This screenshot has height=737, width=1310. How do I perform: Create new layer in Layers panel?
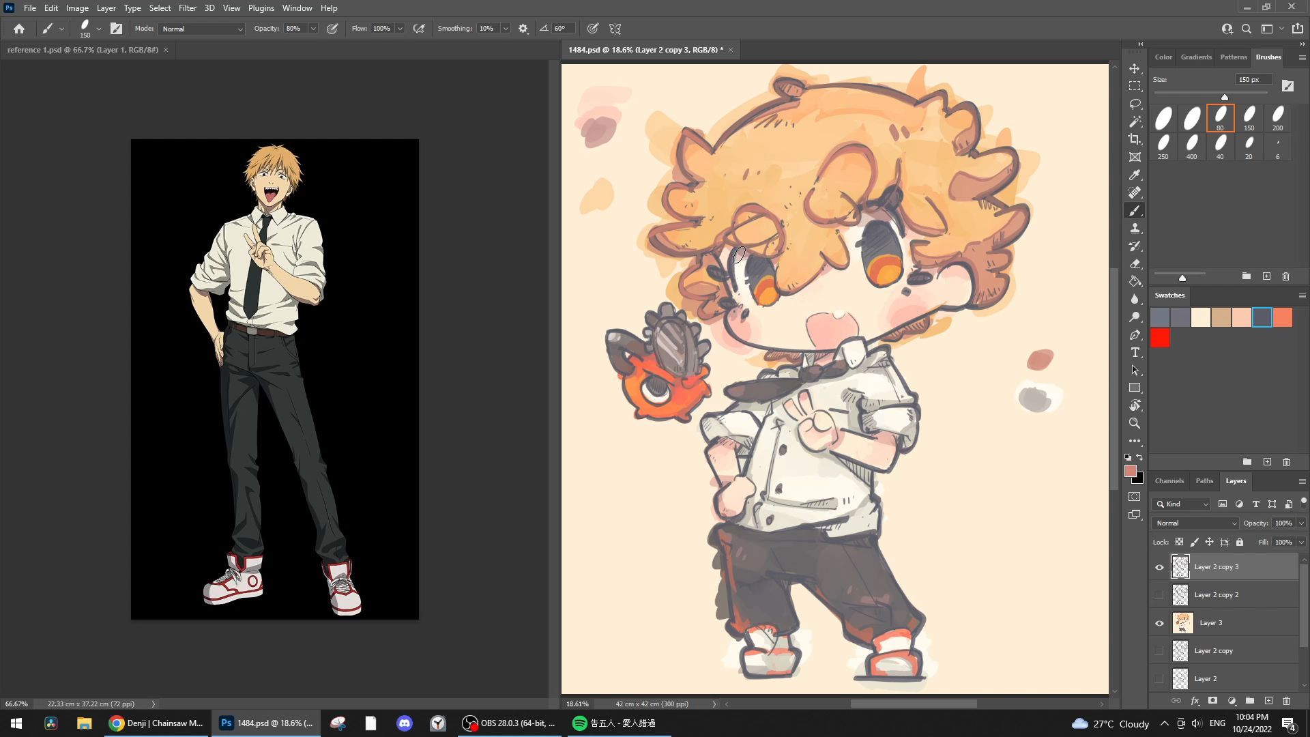(1268, 701)
